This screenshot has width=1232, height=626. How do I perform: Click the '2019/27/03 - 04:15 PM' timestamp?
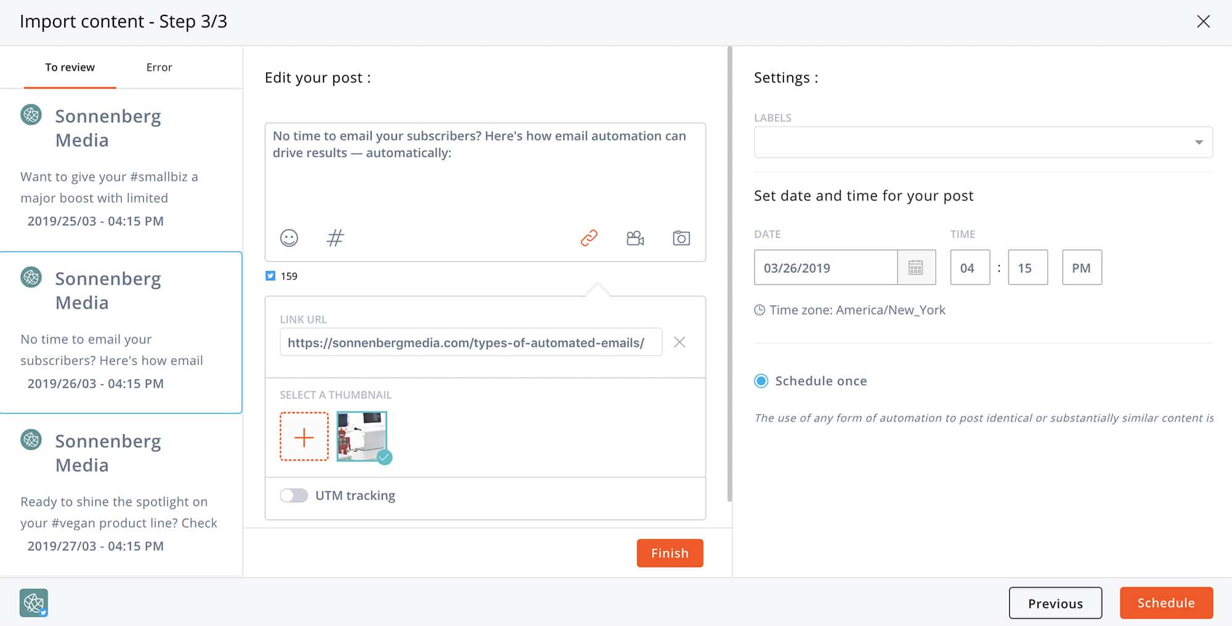coord(95,546)
